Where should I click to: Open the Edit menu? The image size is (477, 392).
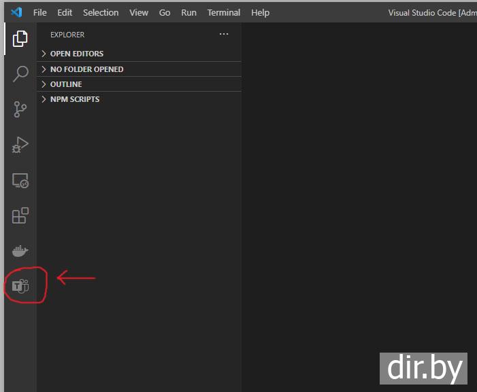65,13
